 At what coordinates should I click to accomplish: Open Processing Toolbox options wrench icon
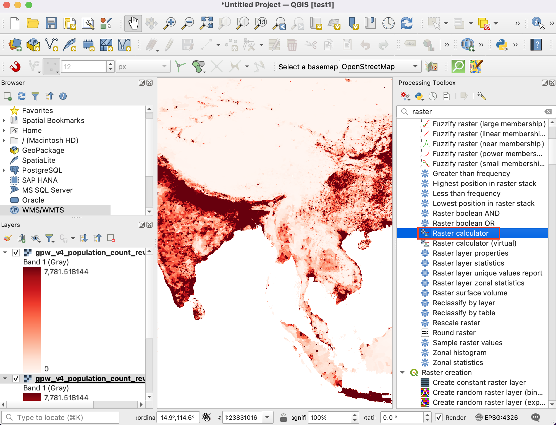482,96
